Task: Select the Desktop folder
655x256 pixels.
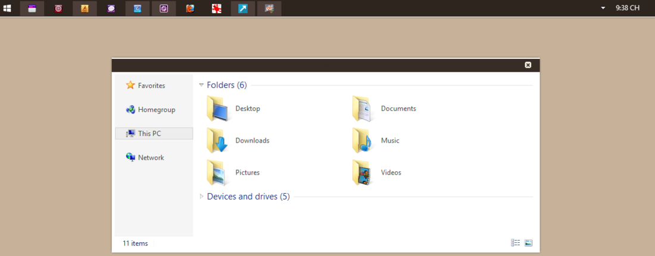Action: (x=234, y=109)
